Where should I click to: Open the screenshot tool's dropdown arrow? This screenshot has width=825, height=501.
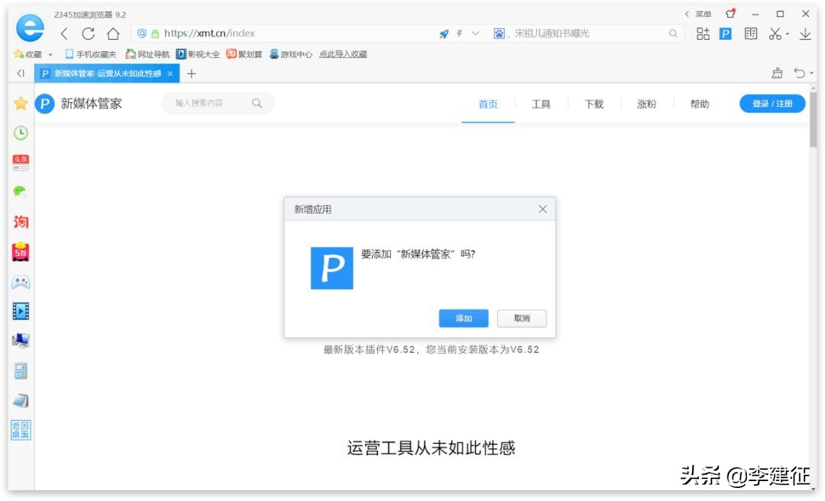click(787, 34)
